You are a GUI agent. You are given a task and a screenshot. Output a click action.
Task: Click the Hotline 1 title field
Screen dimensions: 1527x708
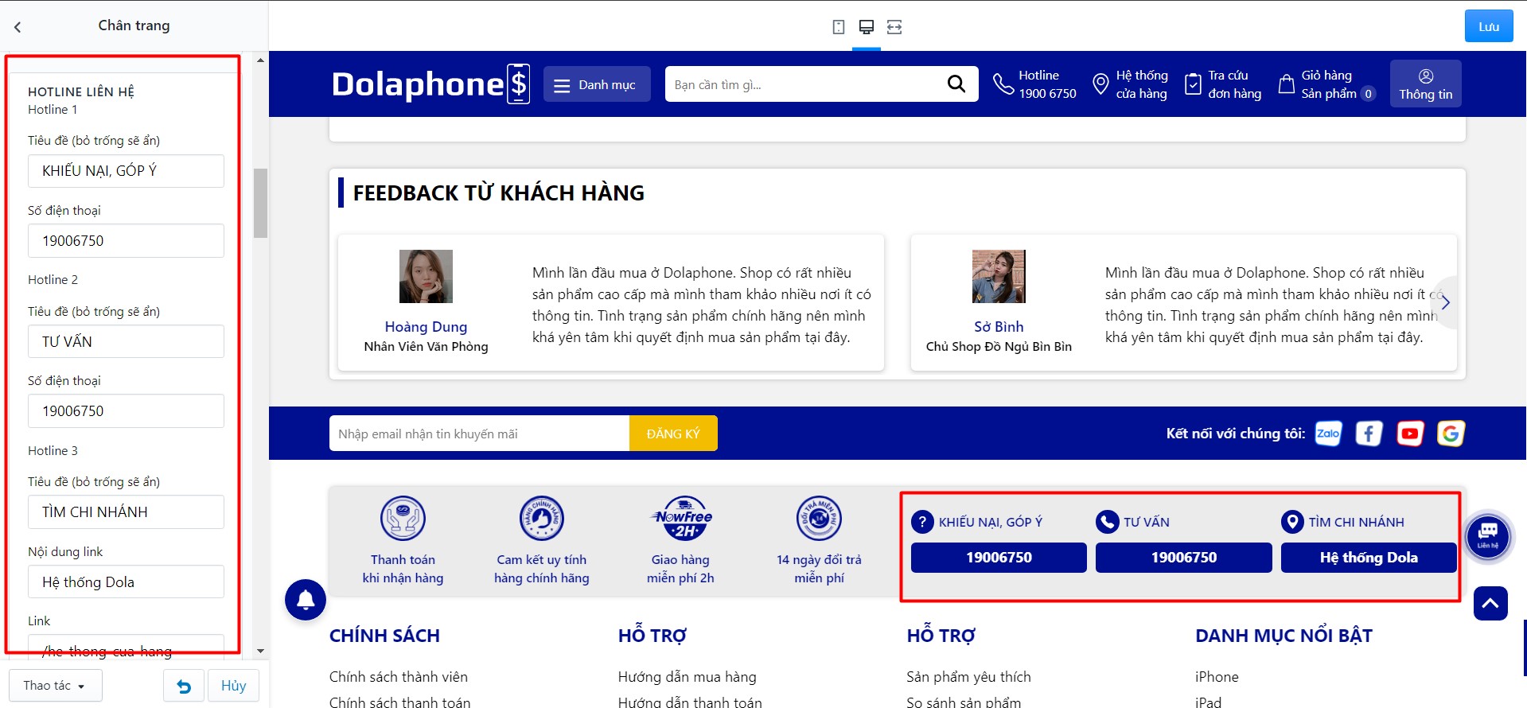[126, 171]
